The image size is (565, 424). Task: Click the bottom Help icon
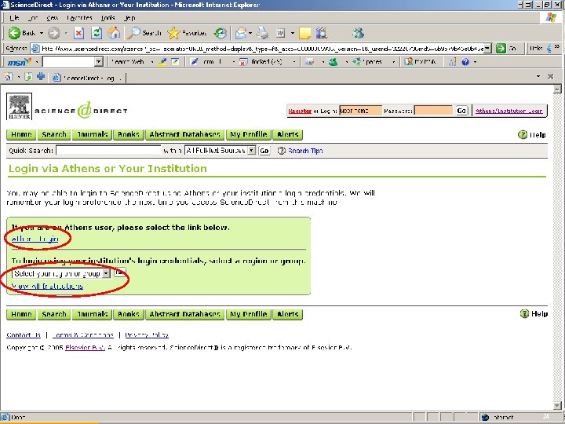[x=524, y=313]
